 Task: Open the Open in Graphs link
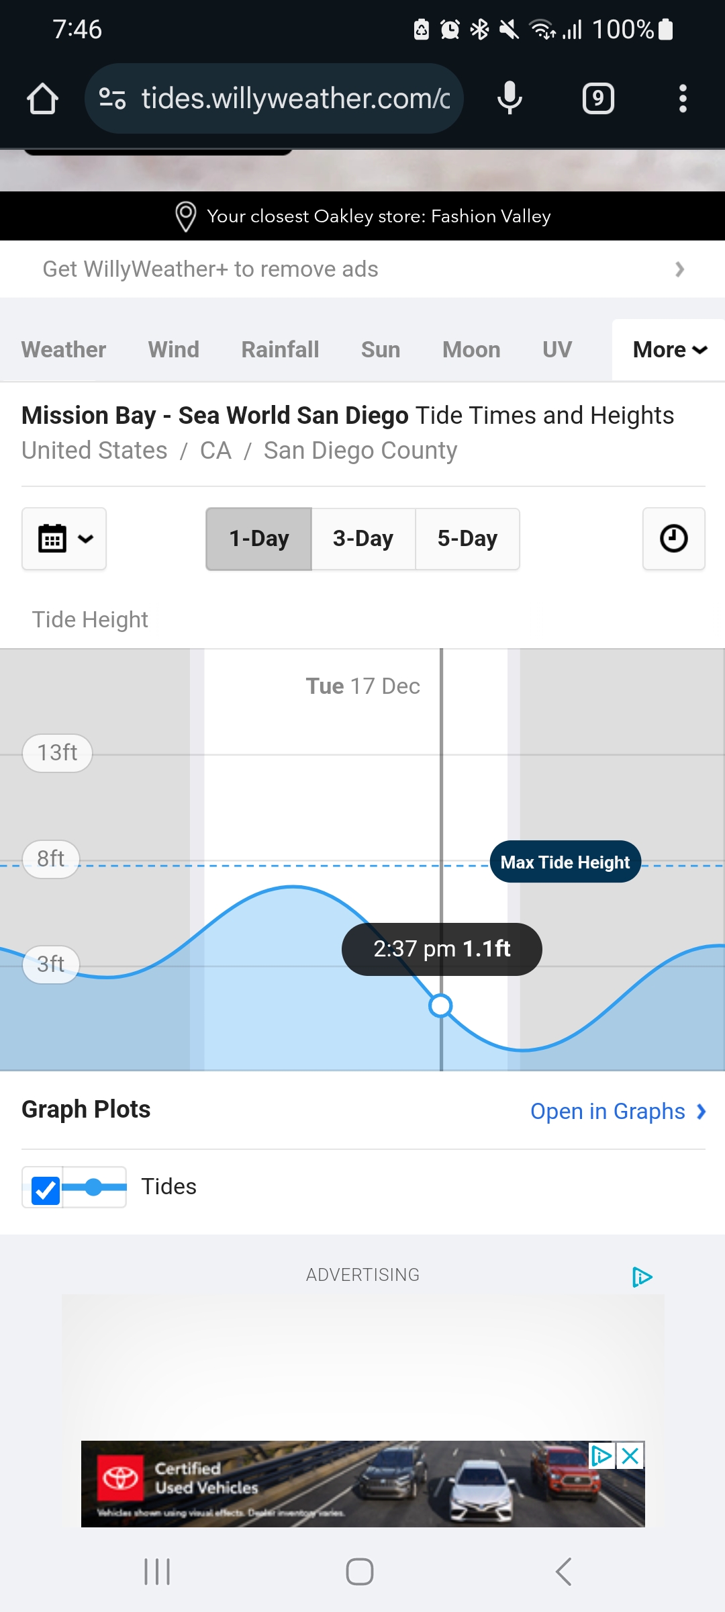[x=618, y=1112]
